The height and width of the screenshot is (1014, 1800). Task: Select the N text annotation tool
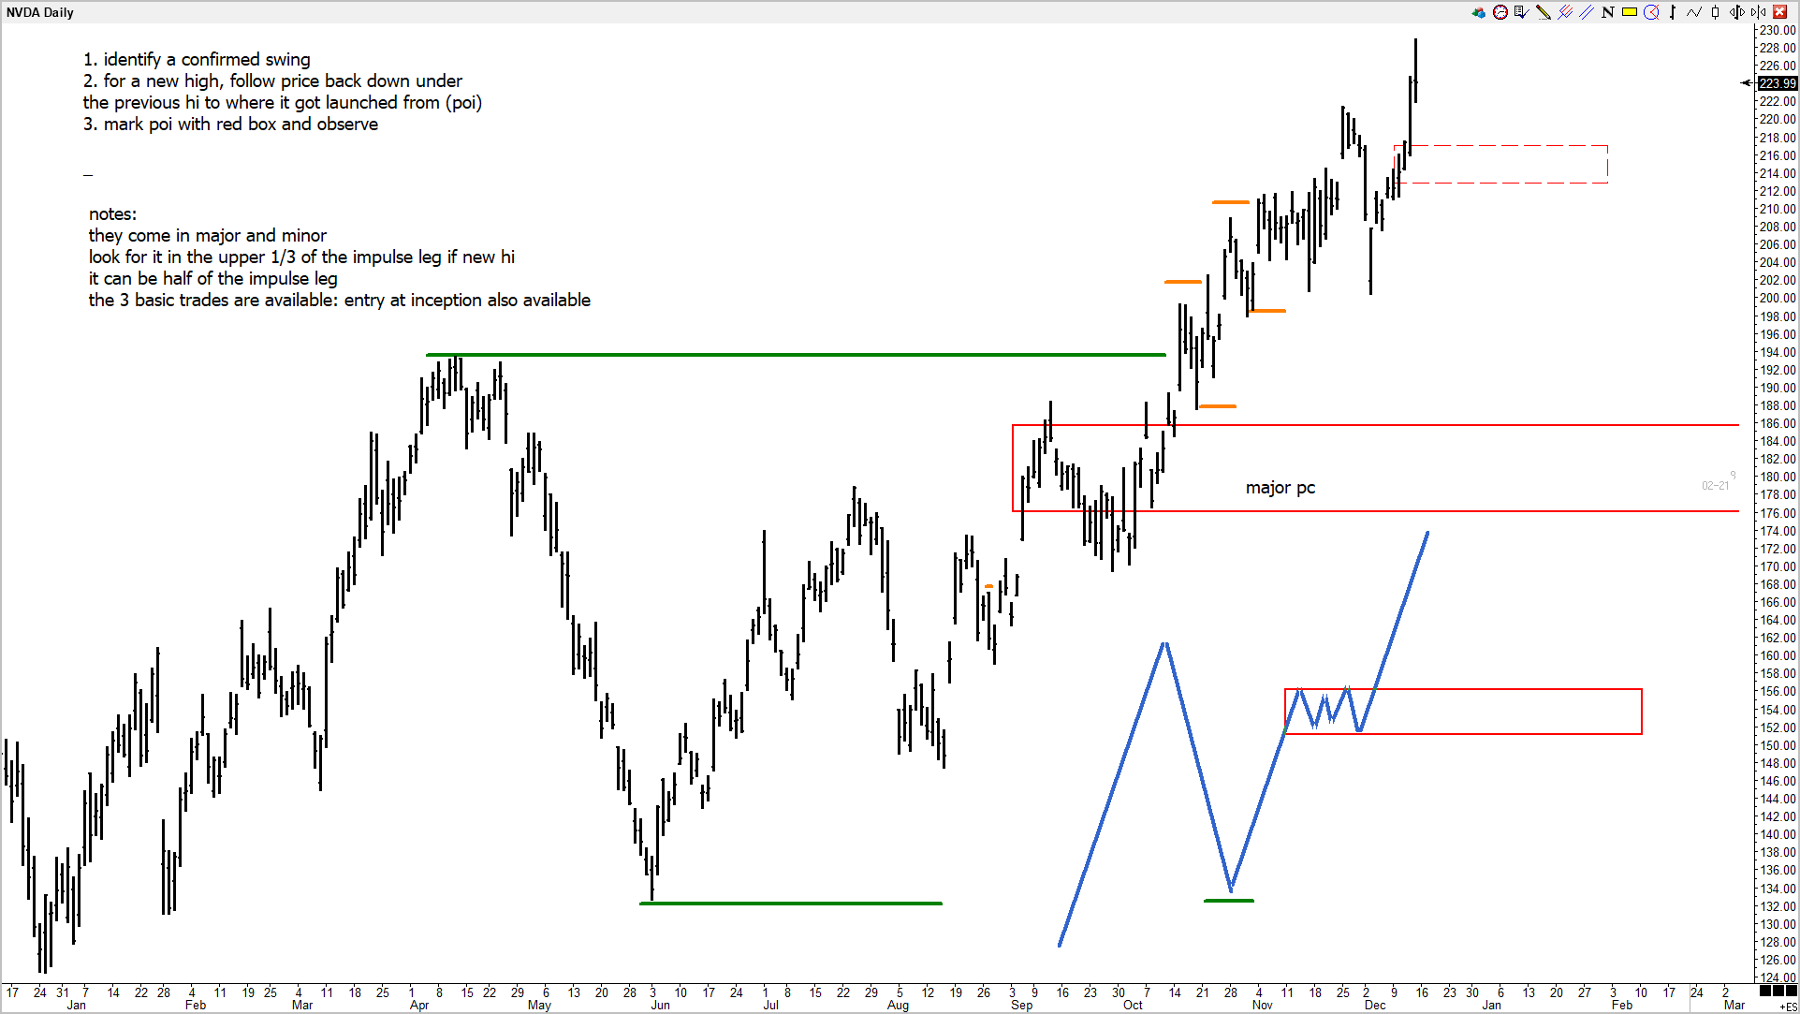tap(1608, 12)
